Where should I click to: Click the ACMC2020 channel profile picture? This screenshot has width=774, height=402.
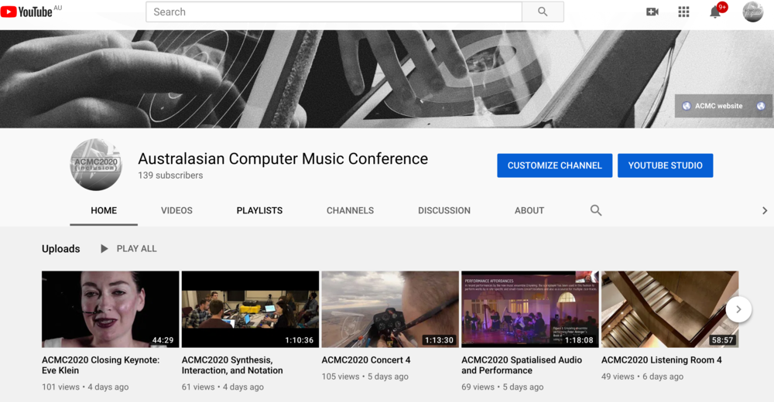[96, 165]
